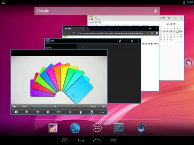Click browser window multi-window icon

tap(150, 28)
